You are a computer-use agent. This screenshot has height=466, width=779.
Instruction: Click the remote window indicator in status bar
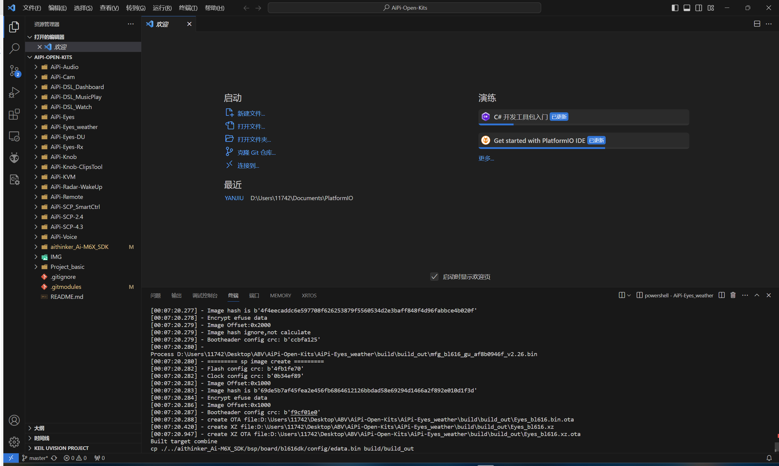[11, 458]
